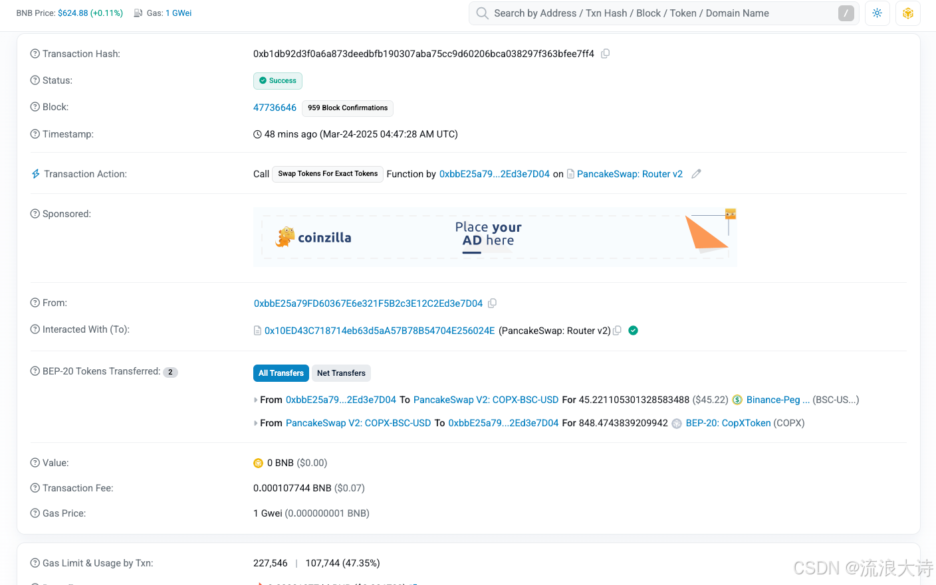936x585 pixels.
Task: Click lightning icon beside Transaction Action
Action: point(36,174)
